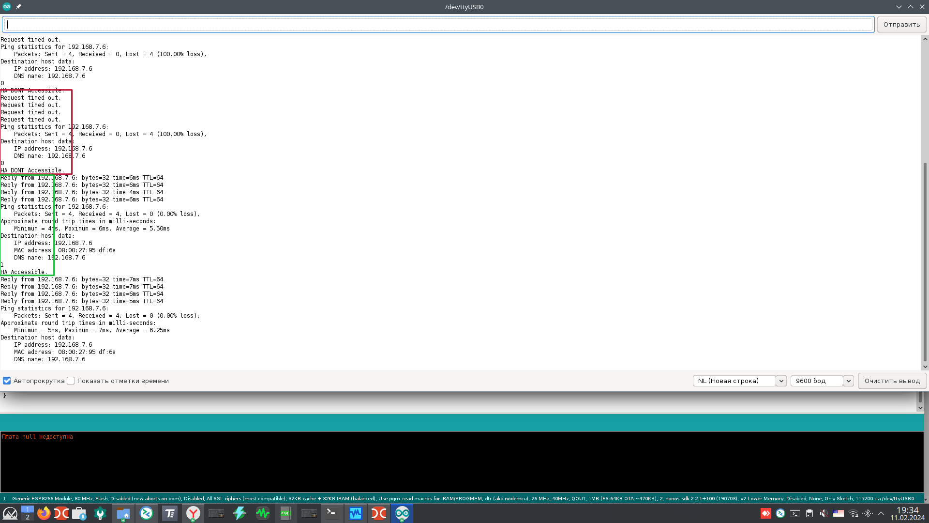929x523 pixels.
Task: Switch to the Arduino IDE taskbar icon
Action: coord(402,513)
